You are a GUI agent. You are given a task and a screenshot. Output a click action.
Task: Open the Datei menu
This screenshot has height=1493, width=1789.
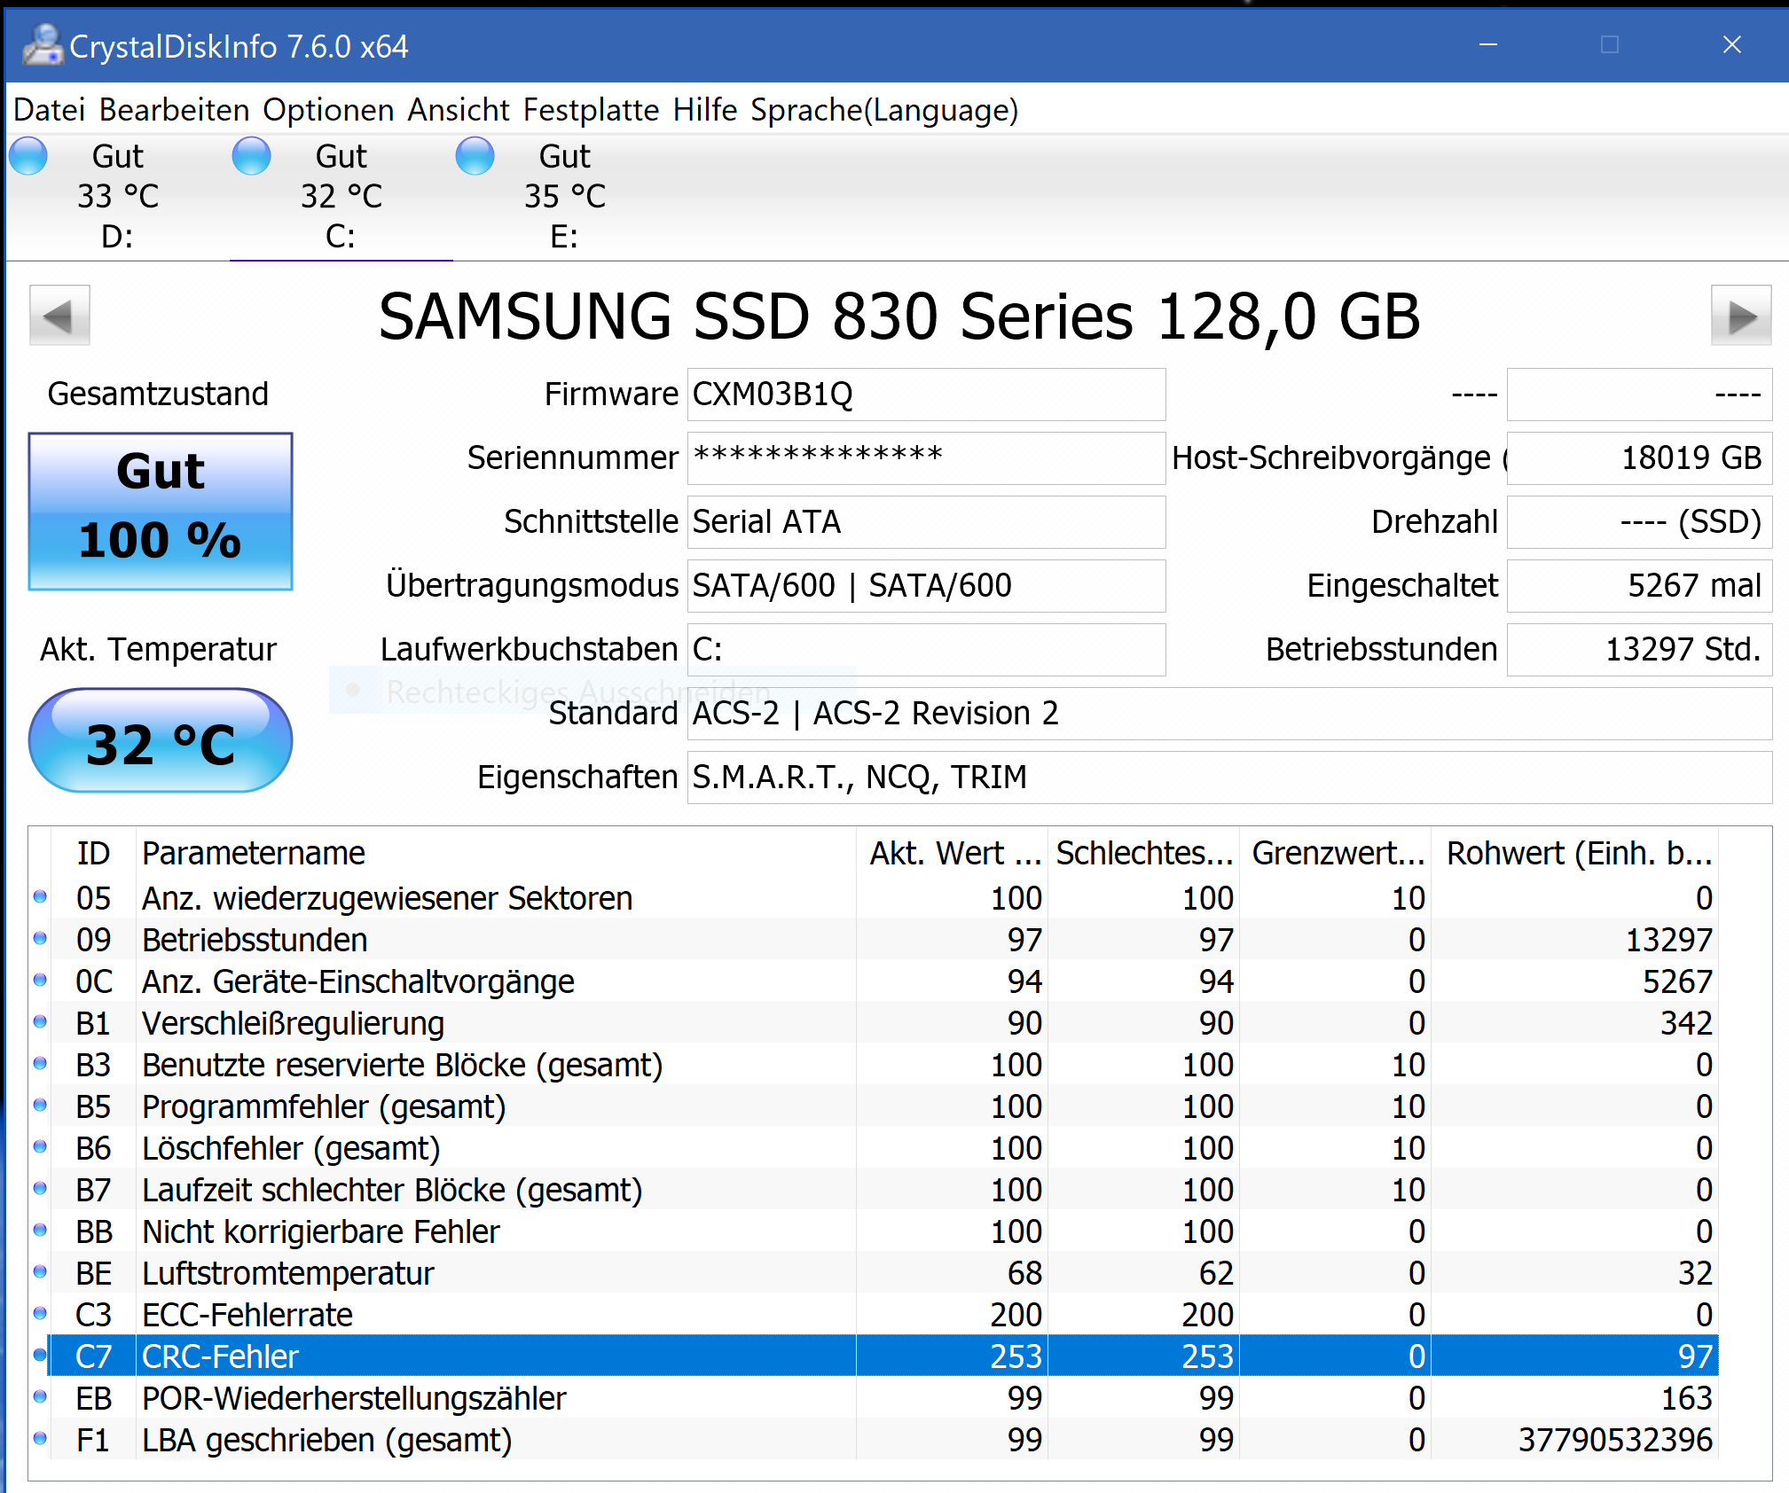[49, 110]
